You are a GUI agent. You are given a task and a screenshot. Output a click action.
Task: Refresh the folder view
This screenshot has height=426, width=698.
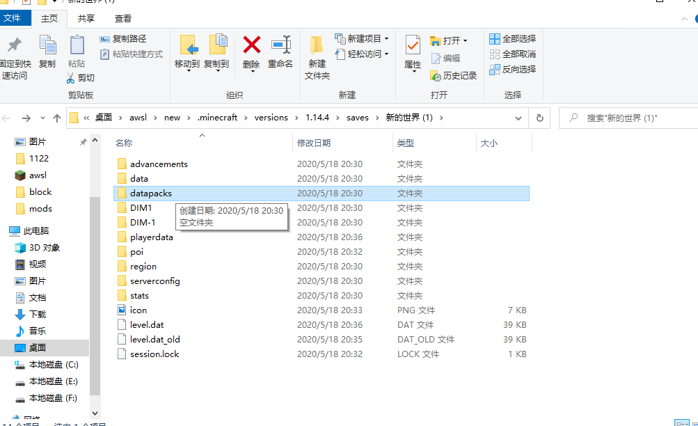[539, 118]
